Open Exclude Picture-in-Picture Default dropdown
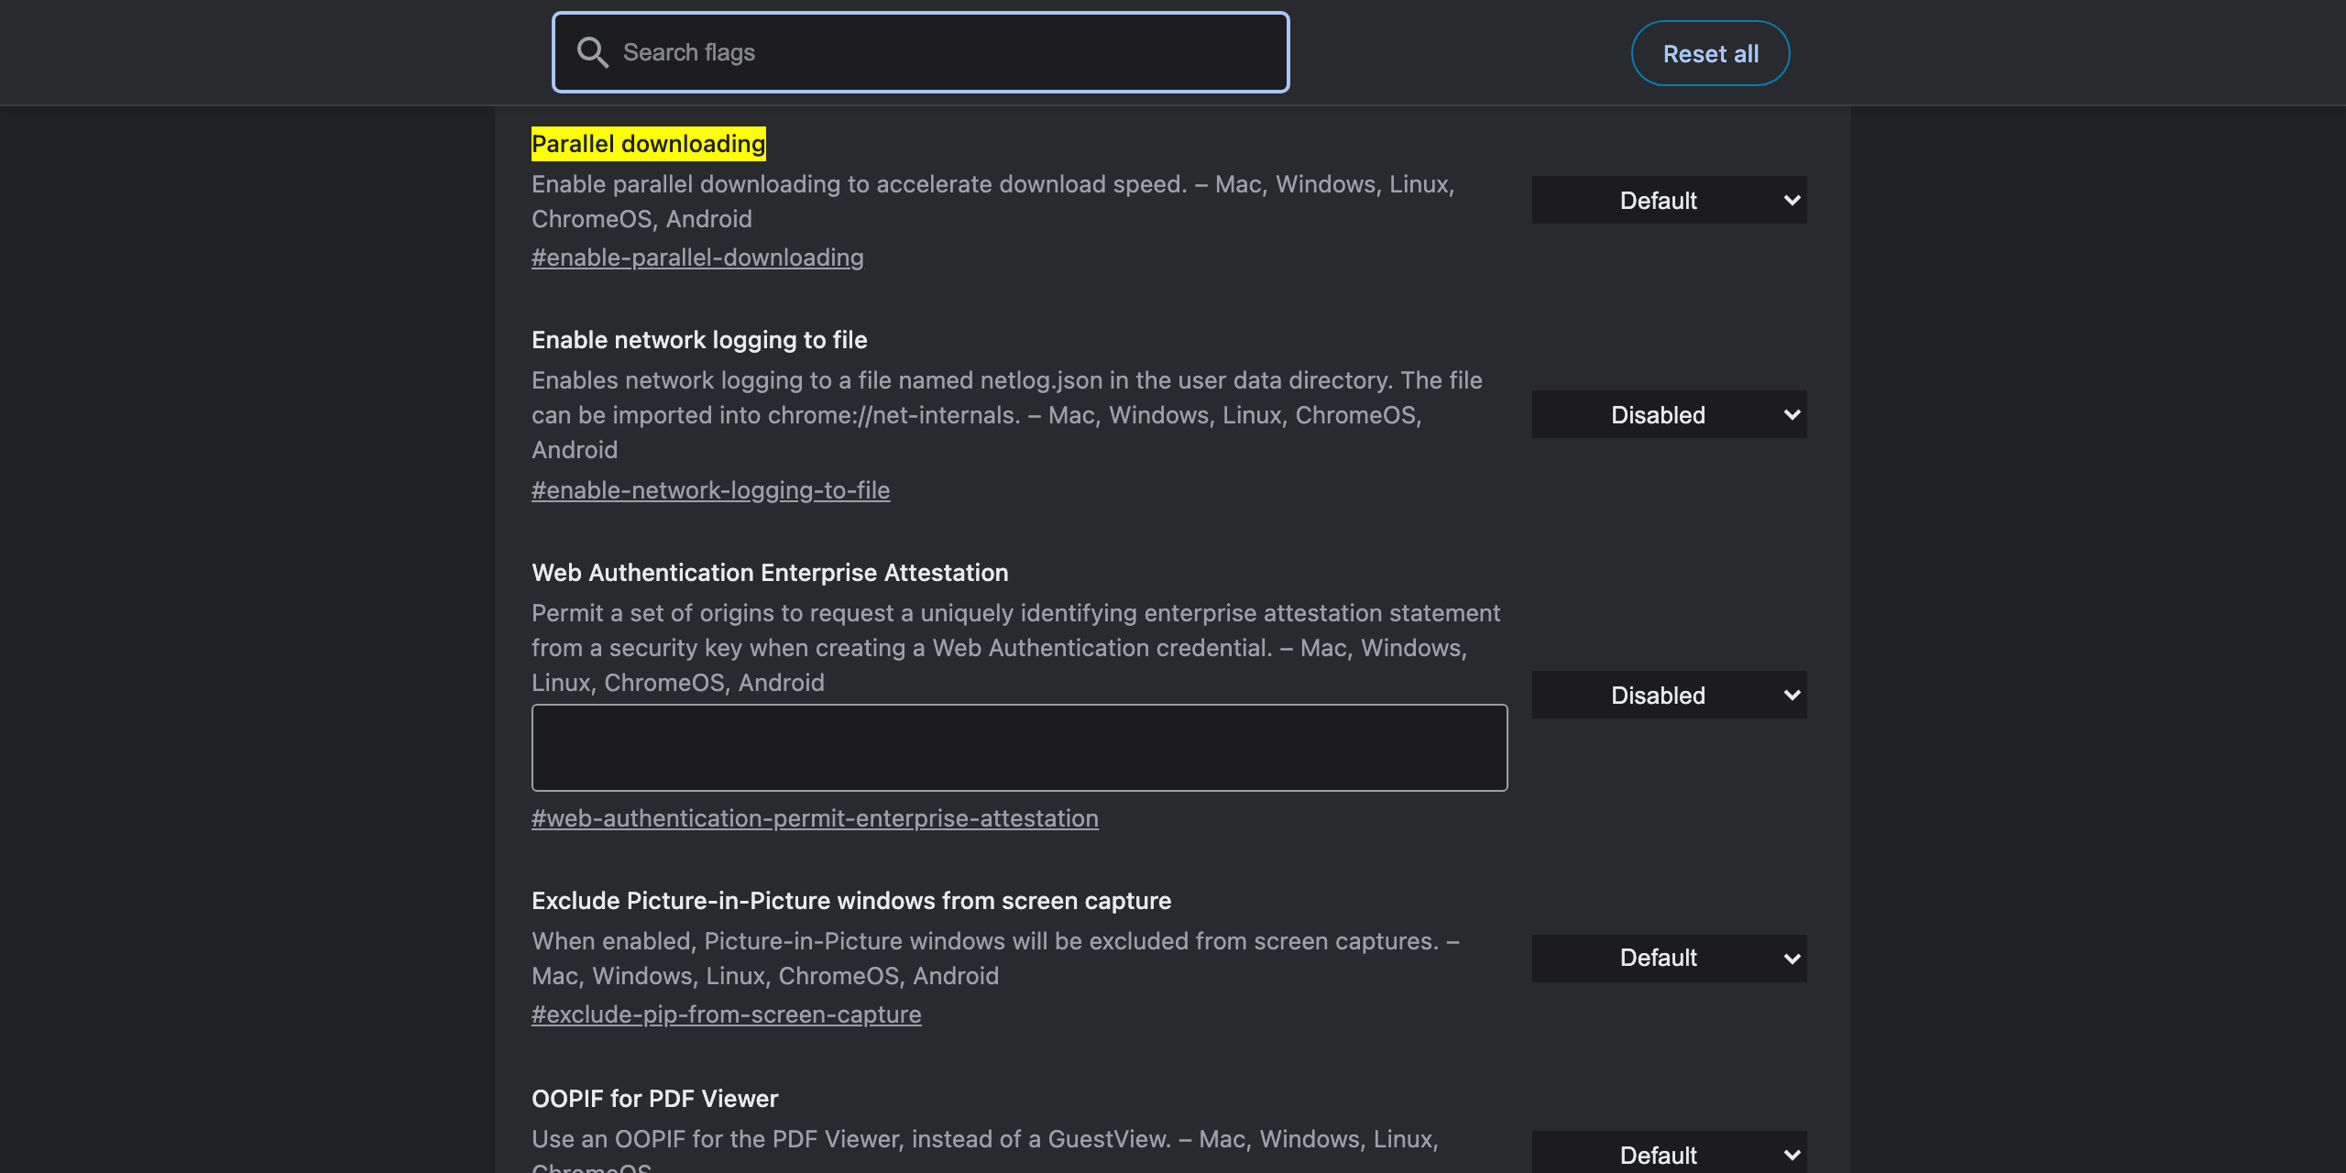Image resolution: width=2346 pixels, height=1173 pixels. point(1669,958)
